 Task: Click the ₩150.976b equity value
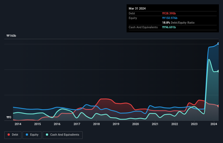[x=170, y=18]
